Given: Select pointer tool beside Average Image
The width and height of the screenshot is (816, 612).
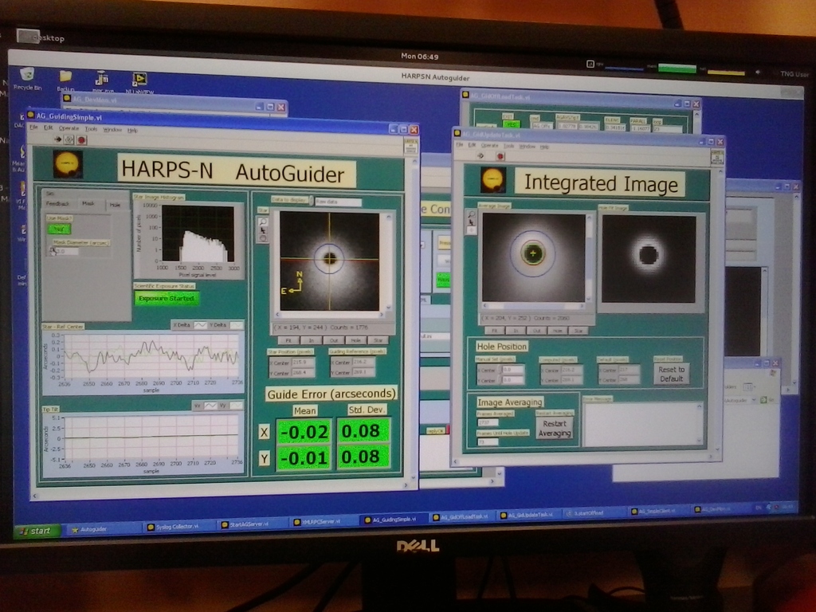Looking at the screenshot, I should pyautogui.click(x=471, y=223).
